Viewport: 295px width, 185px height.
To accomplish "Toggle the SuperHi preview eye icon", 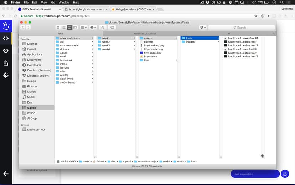I will [x=6, y=51].
